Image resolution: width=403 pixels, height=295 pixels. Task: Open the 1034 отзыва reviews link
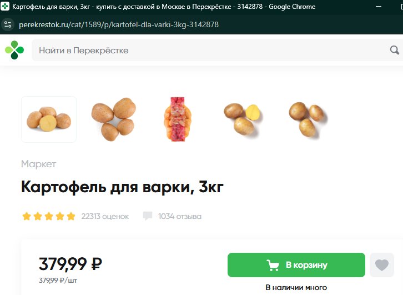tap(180, 216)
